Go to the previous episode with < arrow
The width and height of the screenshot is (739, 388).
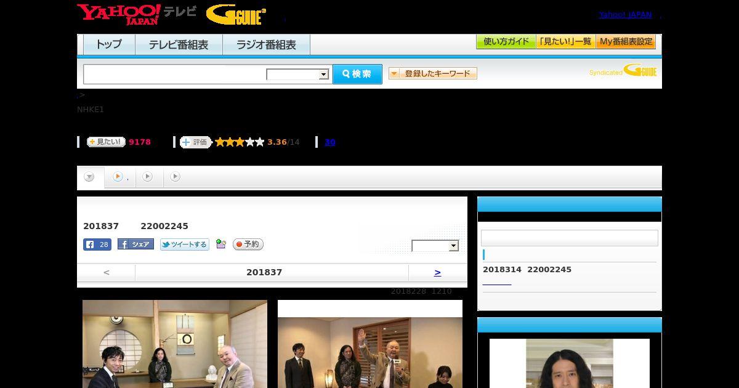pos(107,272)
